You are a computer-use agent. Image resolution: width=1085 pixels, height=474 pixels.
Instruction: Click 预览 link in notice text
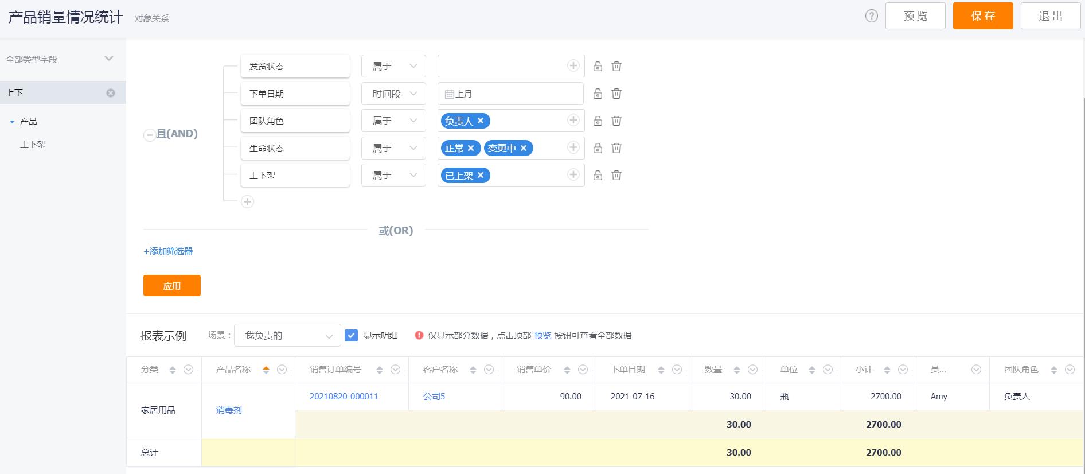542,335
